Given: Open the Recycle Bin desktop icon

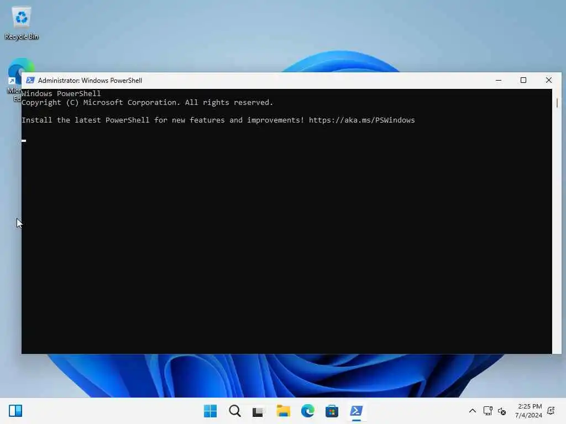Looking at the screenshot, I should pos(22,22).
